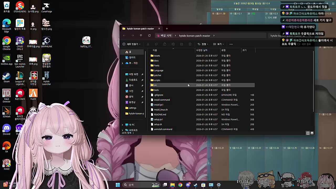Go up one folder level
Screen dimensions: 336x189
click(x=141, y=36)
